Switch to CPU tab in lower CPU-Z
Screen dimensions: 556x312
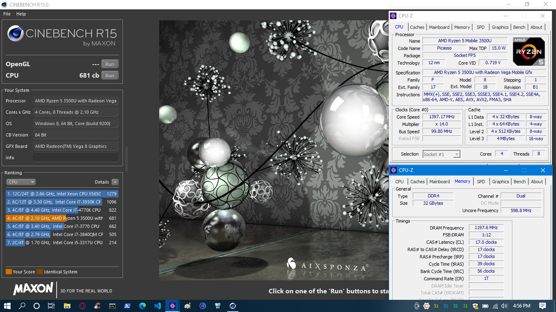click(400, 182)
